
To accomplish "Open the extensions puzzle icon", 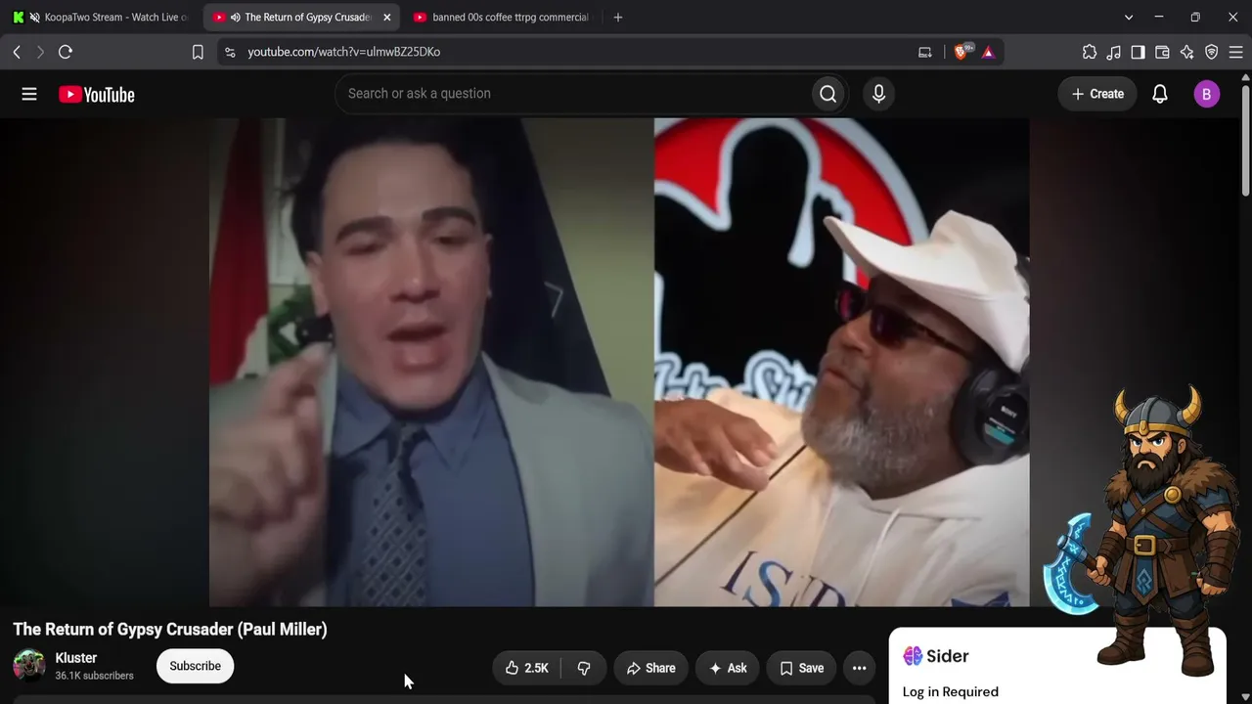I will pyautogui.click(x=1090, y=52).
